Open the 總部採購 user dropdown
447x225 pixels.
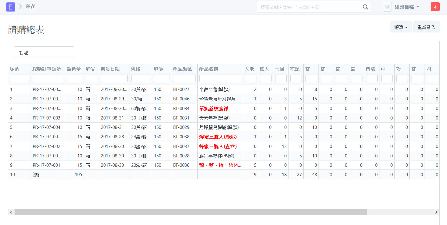click(407, 7)
